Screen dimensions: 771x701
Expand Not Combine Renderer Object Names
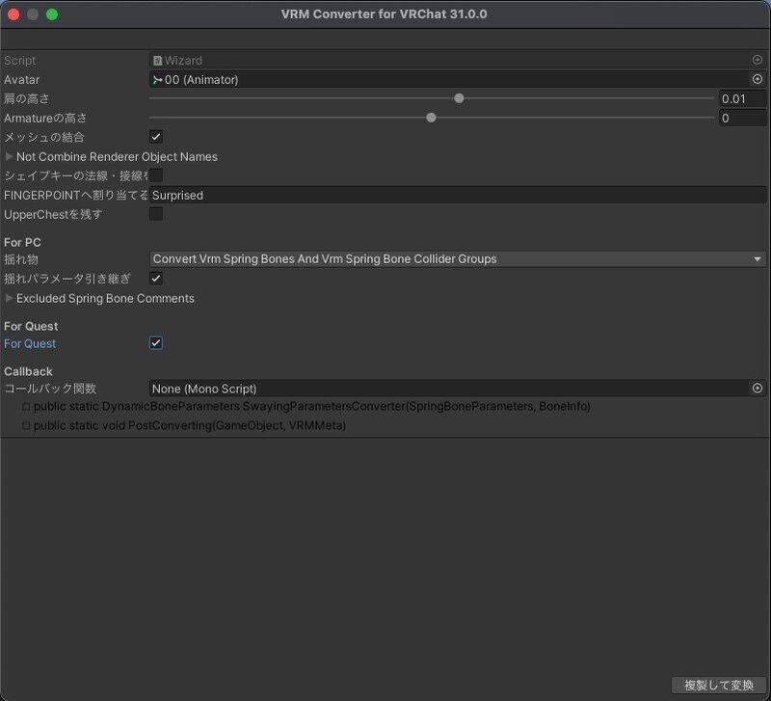(9, 156)
